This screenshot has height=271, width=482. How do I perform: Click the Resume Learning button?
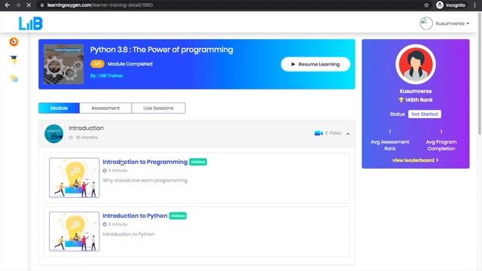(x=316, y=64)
